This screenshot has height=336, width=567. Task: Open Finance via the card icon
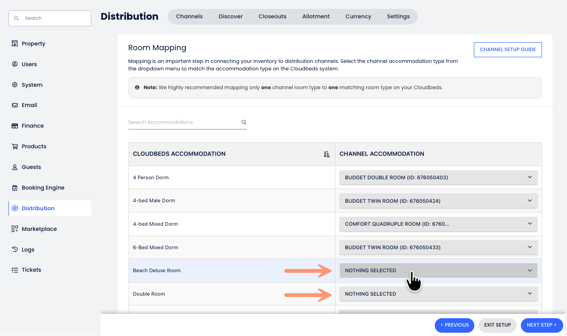pyautogui.click(x=15, y=126)
